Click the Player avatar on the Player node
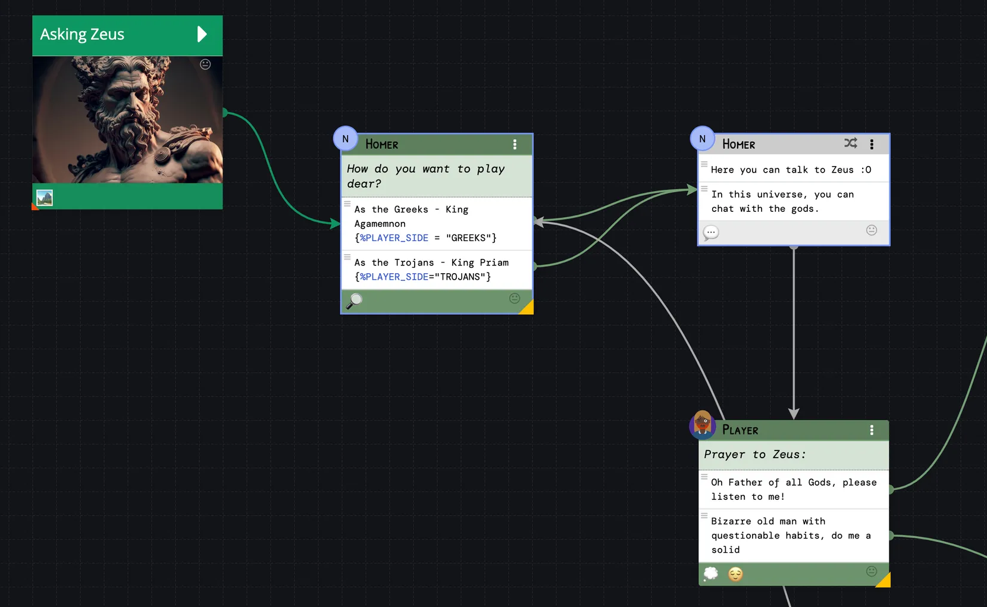The width and height of the screenshot is (987, 607). pos(703,425)
